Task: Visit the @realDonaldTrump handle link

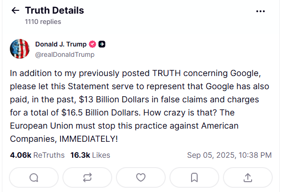Action: 65,54
